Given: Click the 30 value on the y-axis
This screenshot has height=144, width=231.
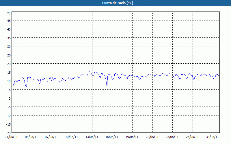Looking at the screenshot, I should 9,47.
